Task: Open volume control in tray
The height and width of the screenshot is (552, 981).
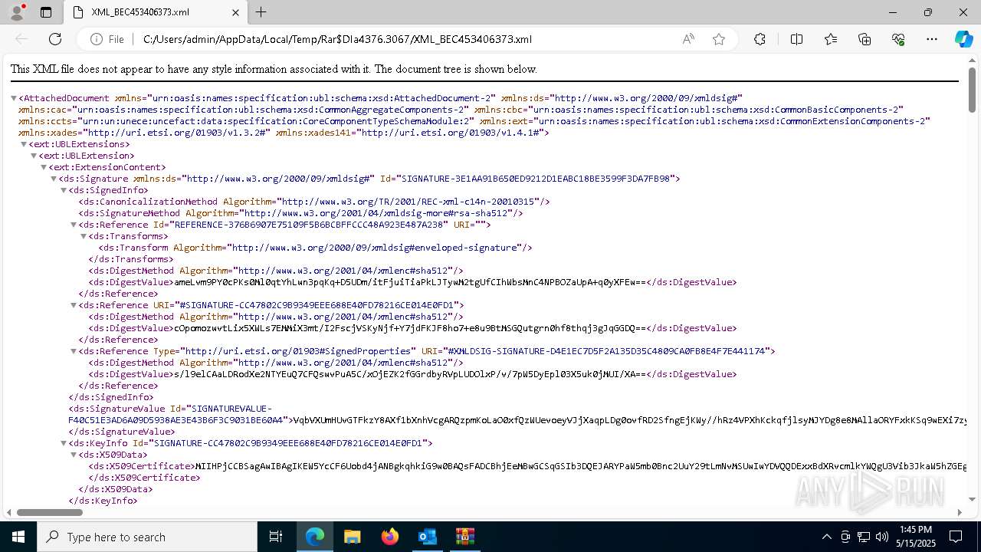Action: tap(882, 537)
